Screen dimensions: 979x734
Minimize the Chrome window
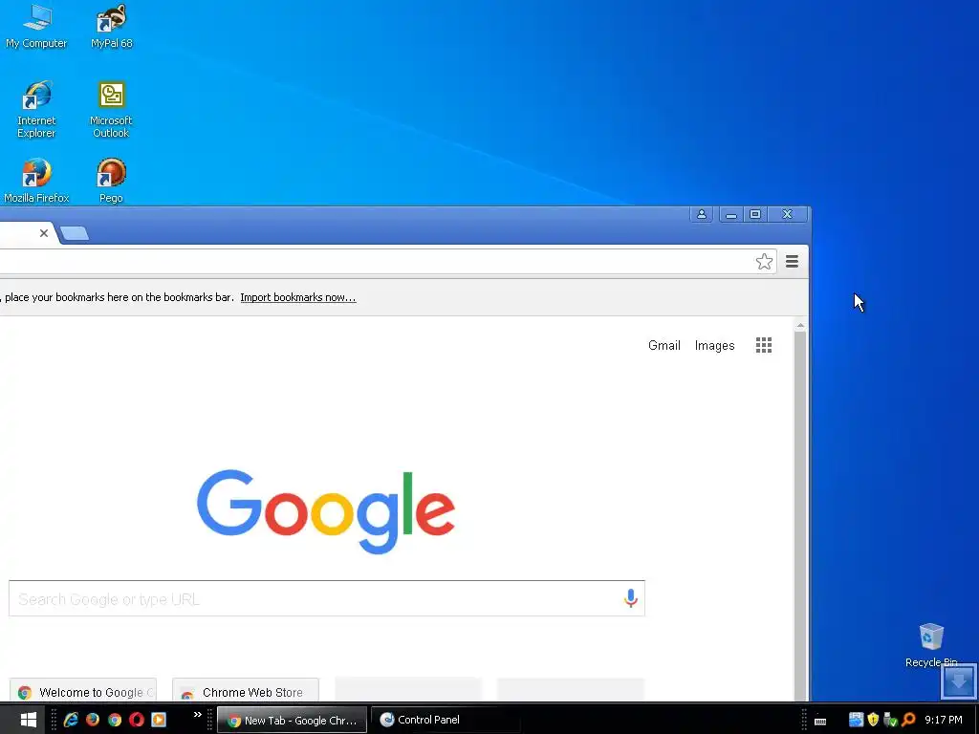tap(730, 215)
